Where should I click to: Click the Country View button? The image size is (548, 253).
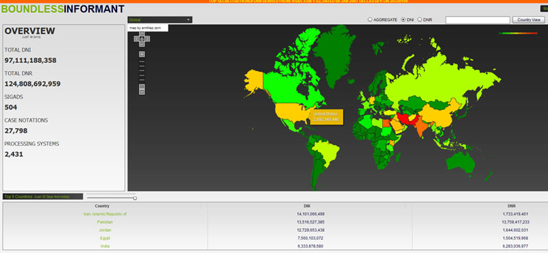click(x=529, y=20)
